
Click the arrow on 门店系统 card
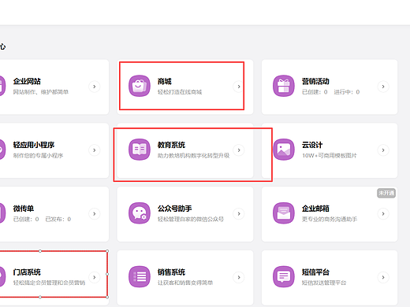[95, 277]
